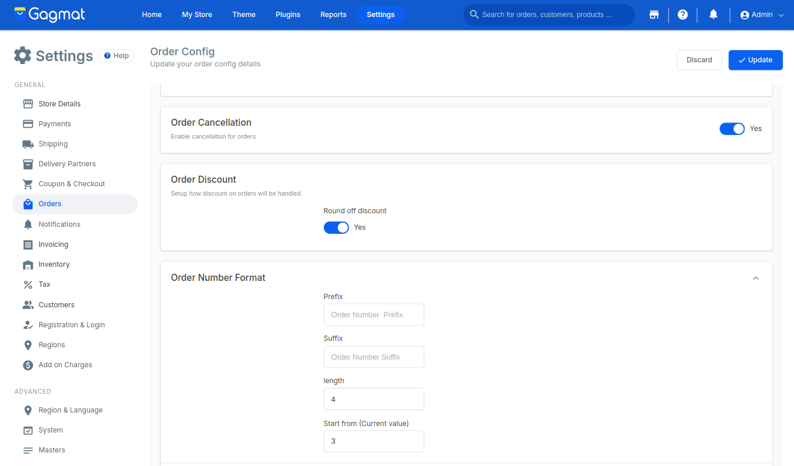The width and height of the screenshot is (794, 466).
Task: Click the Order Cancellation heading
Action: coord(211,123)
